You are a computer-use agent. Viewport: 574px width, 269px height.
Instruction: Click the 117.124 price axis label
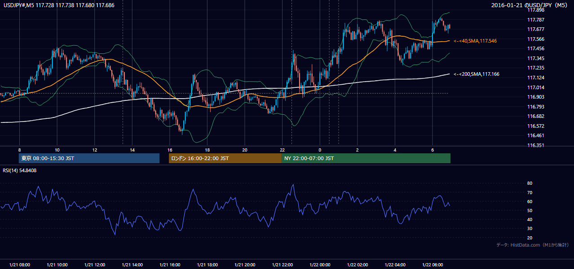pyautogui.click(x=535, y=78)
